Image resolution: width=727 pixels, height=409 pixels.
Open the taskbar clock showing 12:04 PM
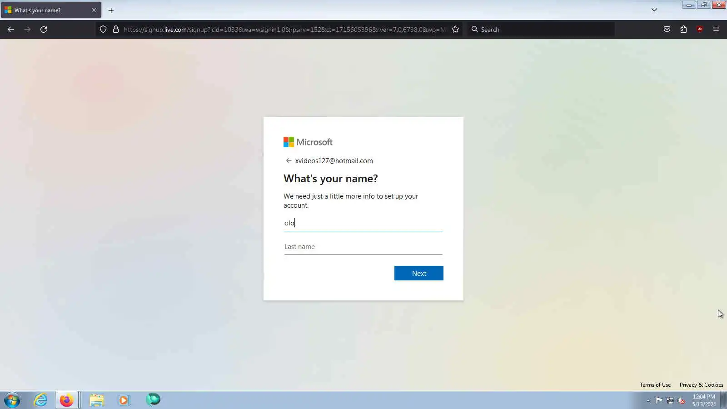click(x=704, y=400)
